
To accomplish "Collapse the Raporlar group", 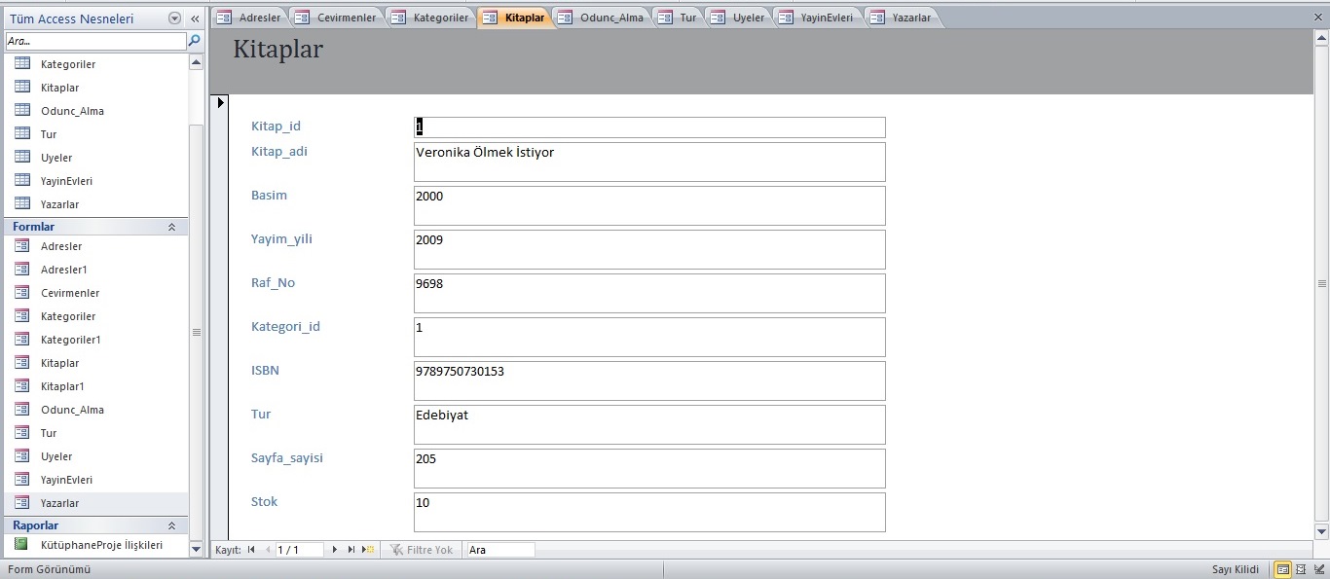I will [x=172, y=525].
